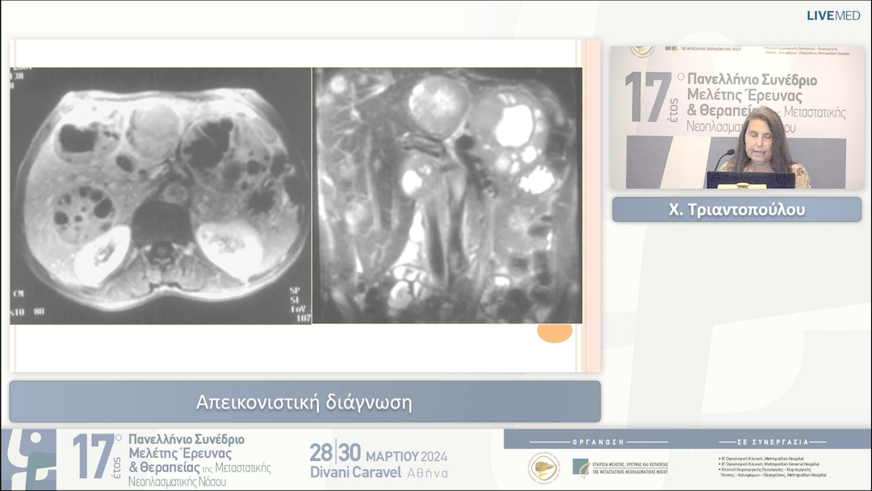The image size is (872, 491).
Task: Click the LIVEMED logo in top corner
Action: (x=833, y=15)
